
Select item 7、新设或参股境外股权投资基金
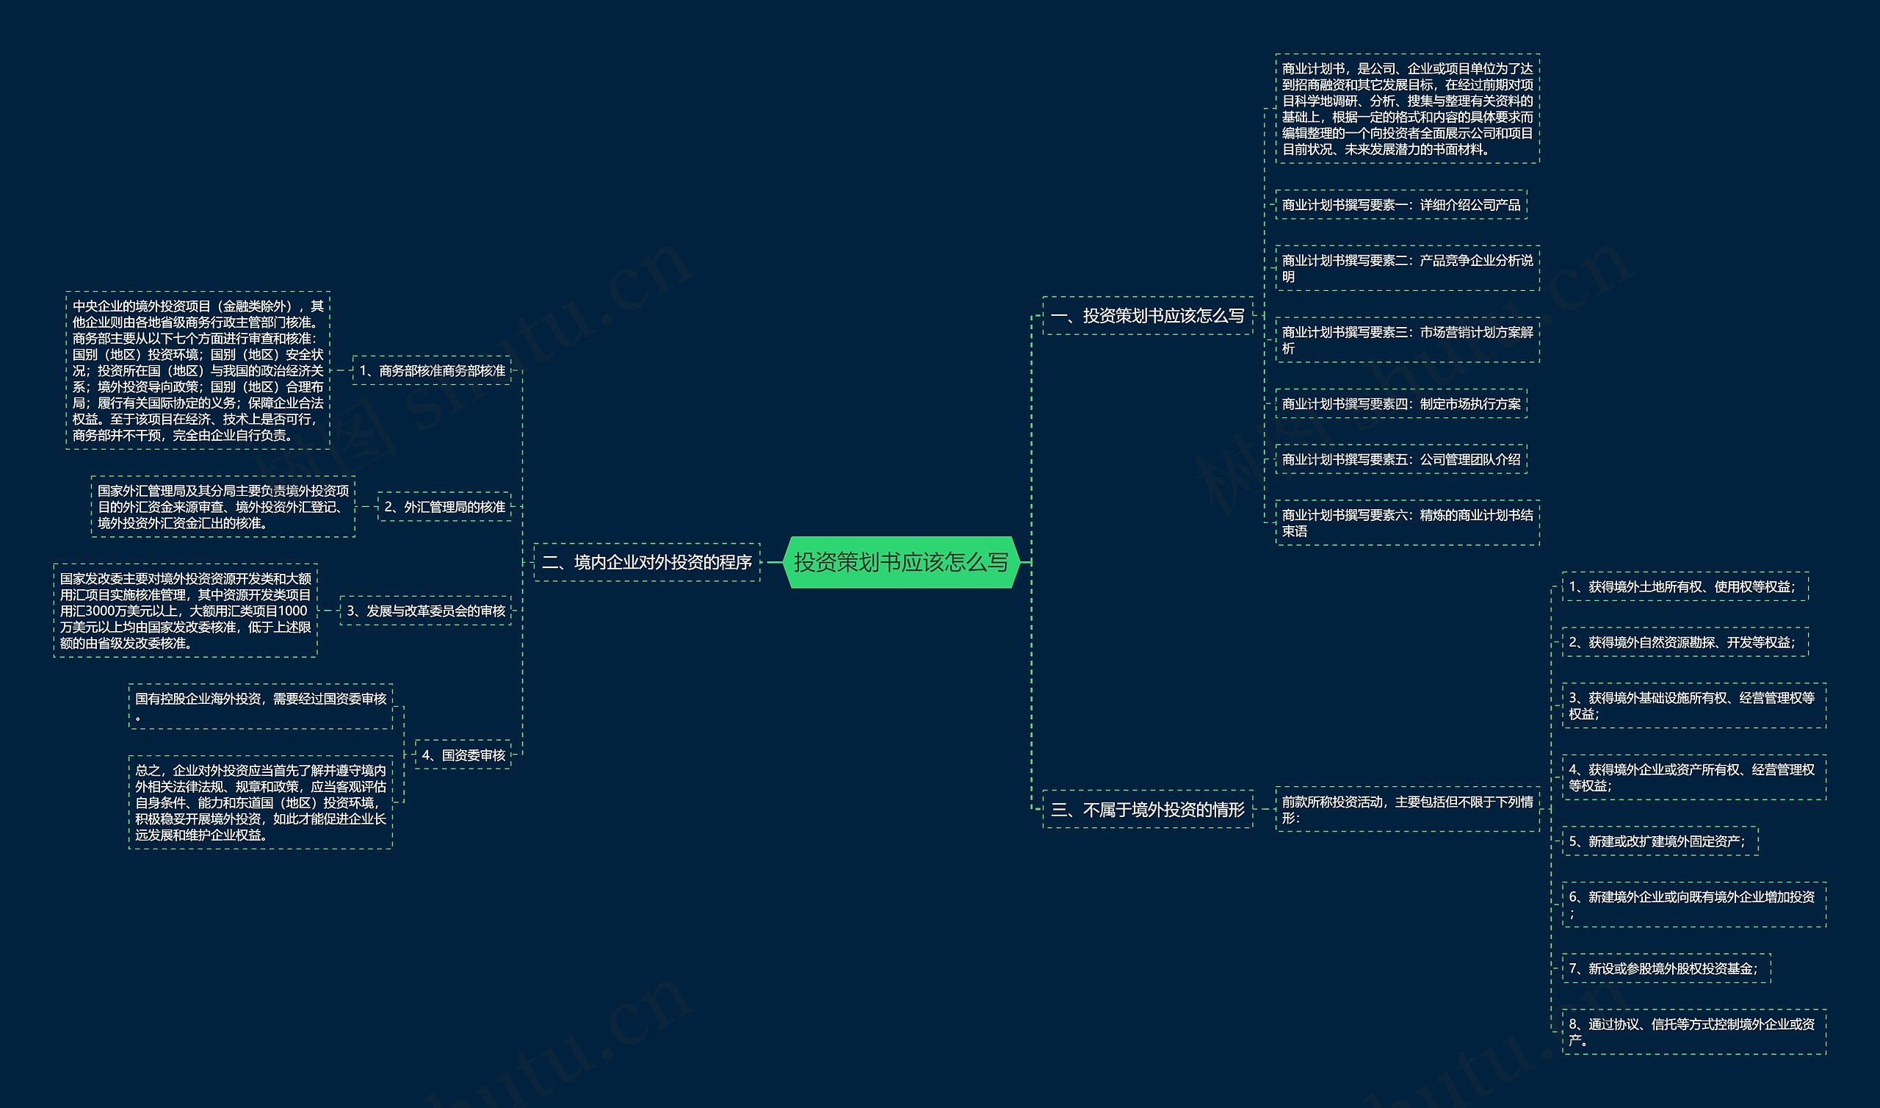click(x=1666, y=968)
